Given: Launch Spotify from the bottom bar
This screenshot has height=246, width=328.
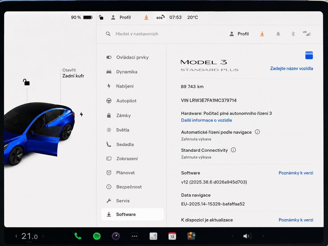Looking at the screenshot, I should tap(97, 236).
